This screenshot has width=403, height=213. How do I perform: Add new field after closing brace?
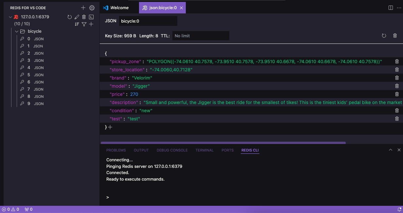pyautogui.click(x=110, y=127)
